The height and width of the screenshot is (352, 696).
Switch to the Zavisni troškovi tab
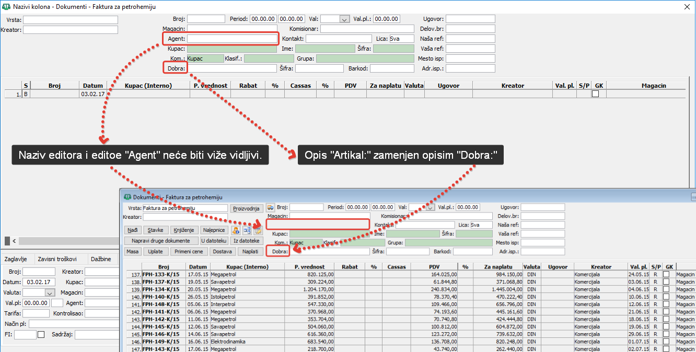(x=57, y=259)
